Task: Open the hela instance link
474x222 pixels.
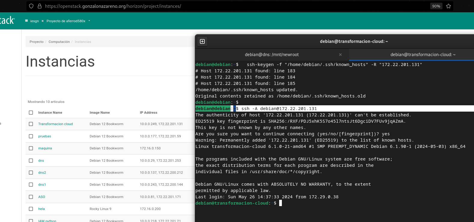Action: tap(41, 209)
